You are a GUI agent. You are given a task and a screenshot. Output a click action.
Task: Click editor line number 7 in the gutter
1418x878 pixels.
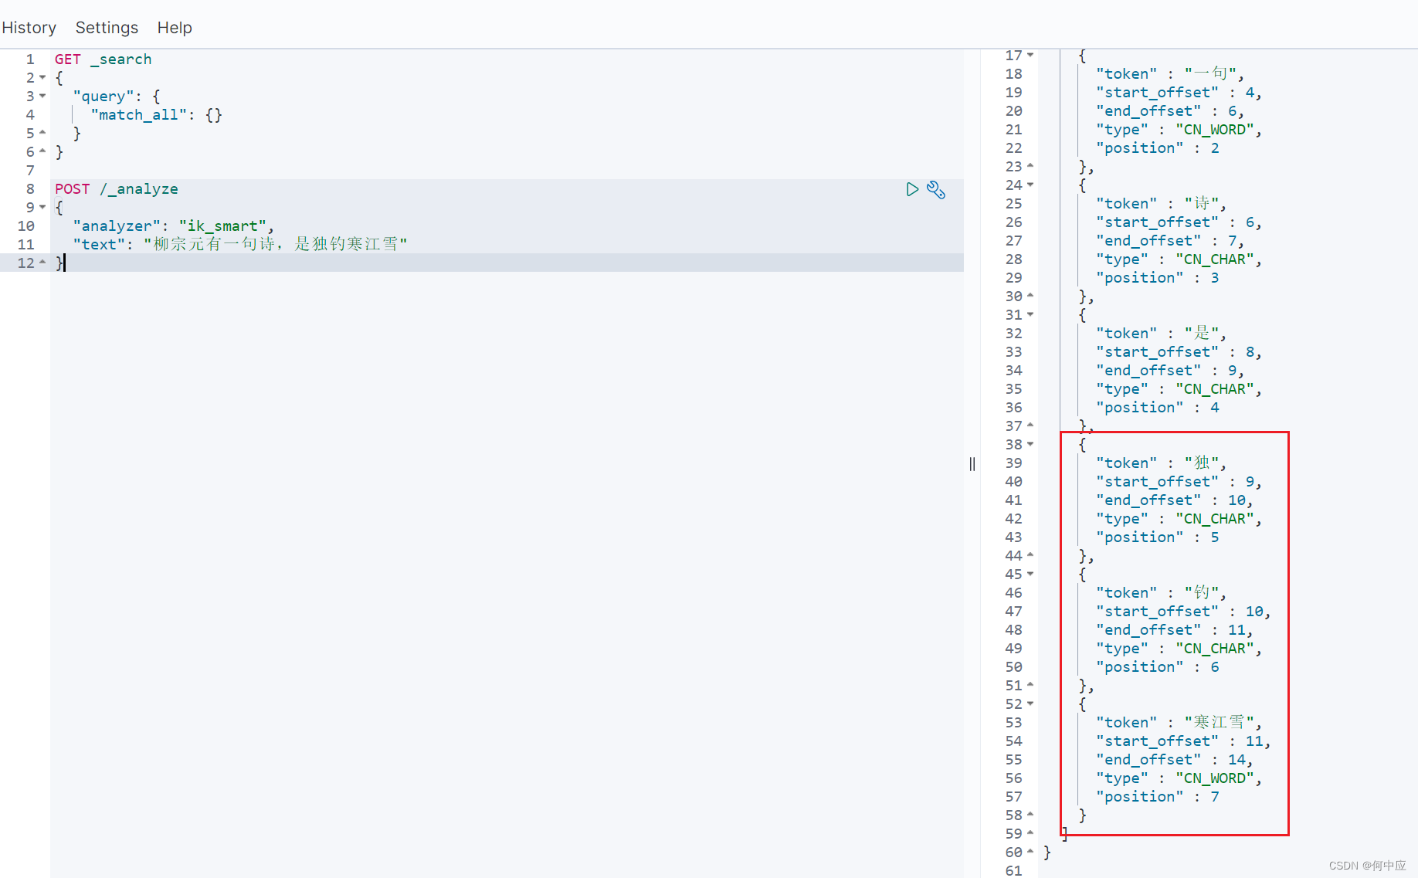click(30, 171)
